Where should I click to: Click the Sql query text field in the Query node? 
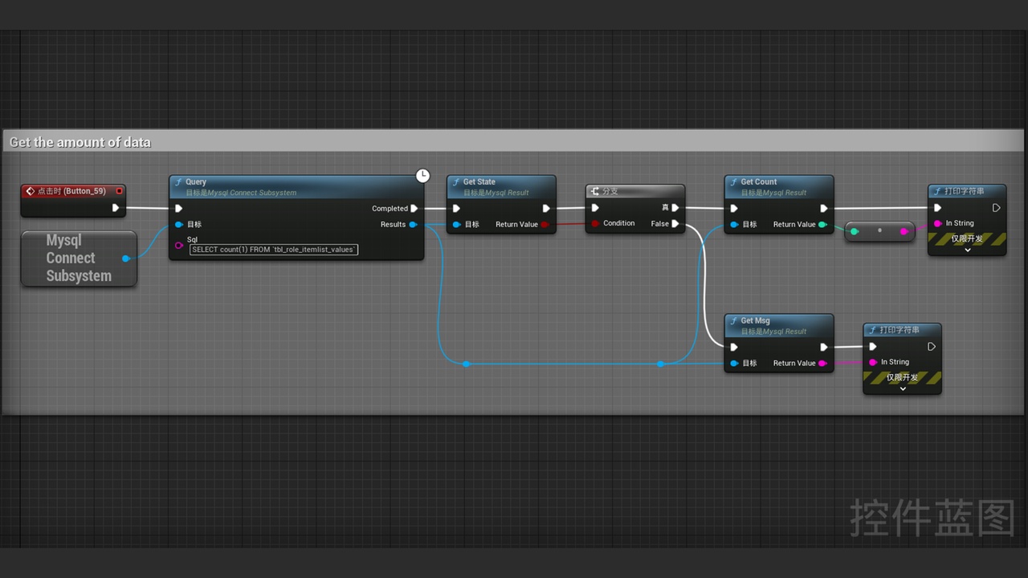[274, 250]
